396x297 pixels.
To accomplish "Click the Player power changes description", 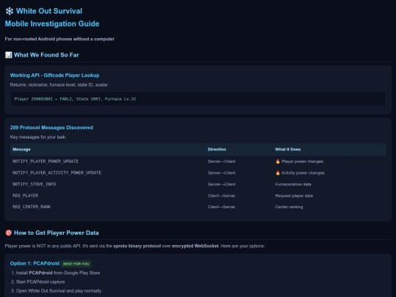I will [x=302, y=161].
